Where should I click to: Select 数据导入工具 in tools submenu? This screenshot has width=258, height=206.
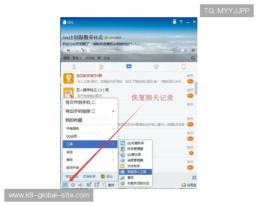(x=135, y=172)
